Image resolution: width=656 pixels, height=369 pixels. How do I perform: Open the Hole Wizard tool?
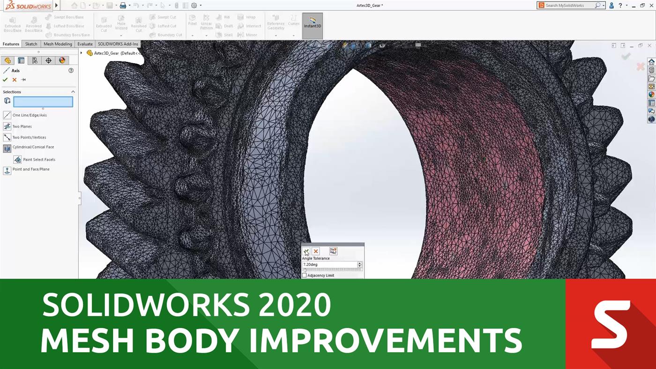click(x=121, y=23)
